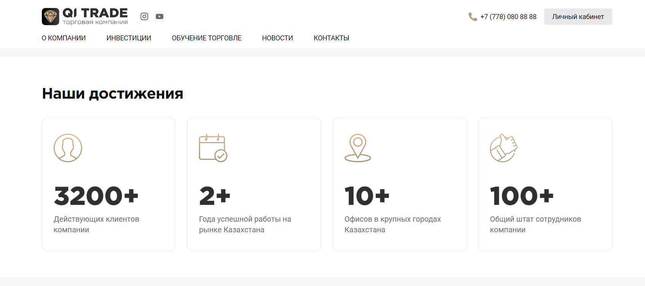Click the 100+ statistic number
645x286 pixels.
(522, 196)
